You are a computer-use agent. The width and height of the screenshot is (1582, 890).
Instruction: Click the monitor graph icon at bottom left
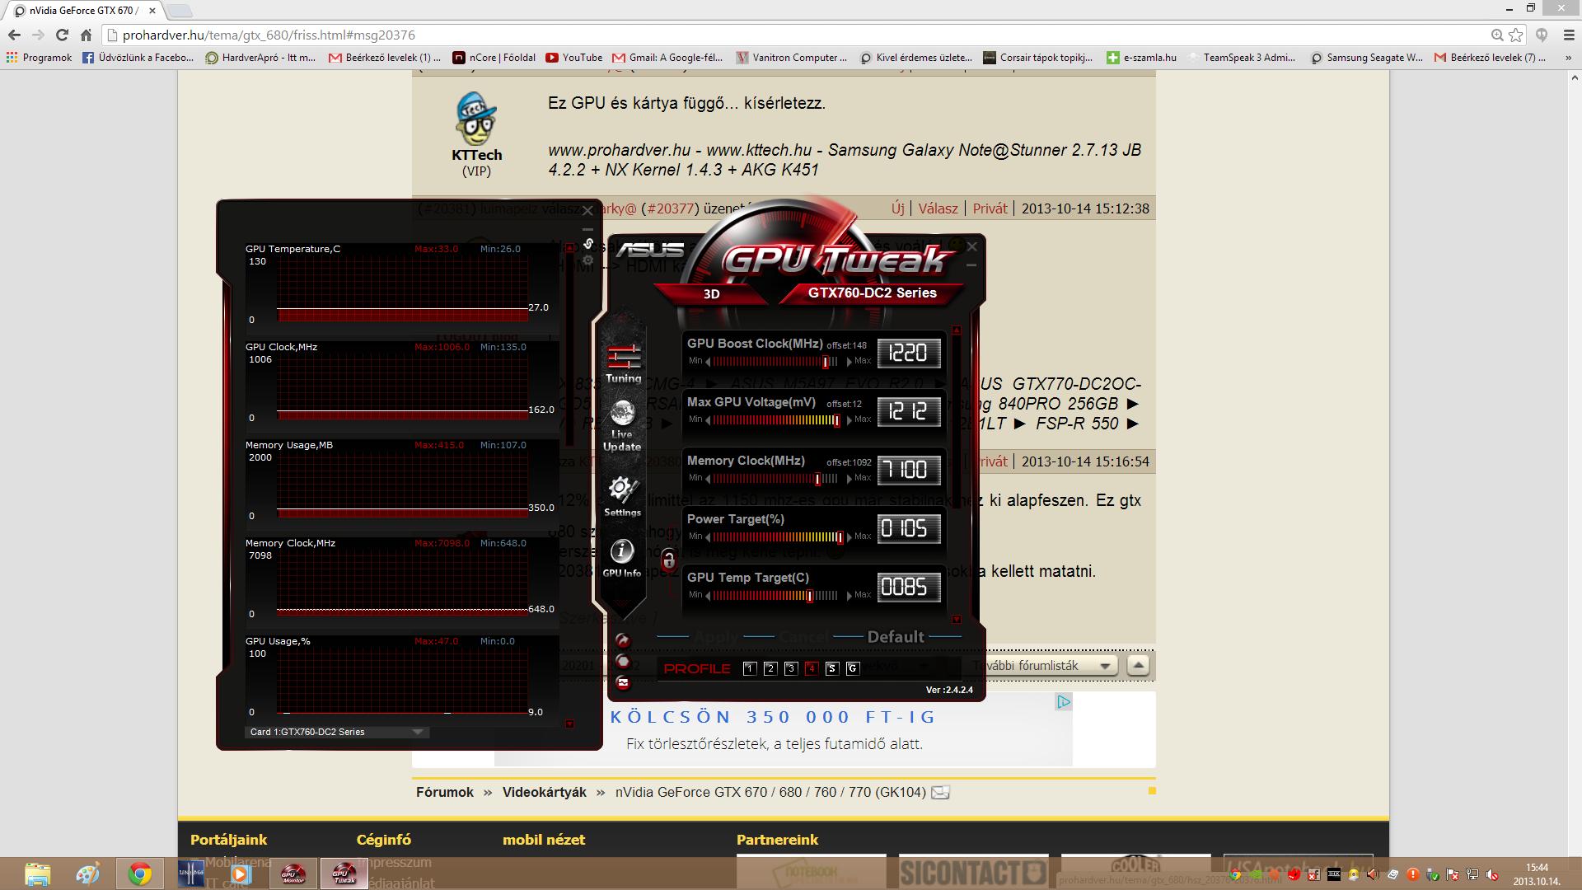623,682
